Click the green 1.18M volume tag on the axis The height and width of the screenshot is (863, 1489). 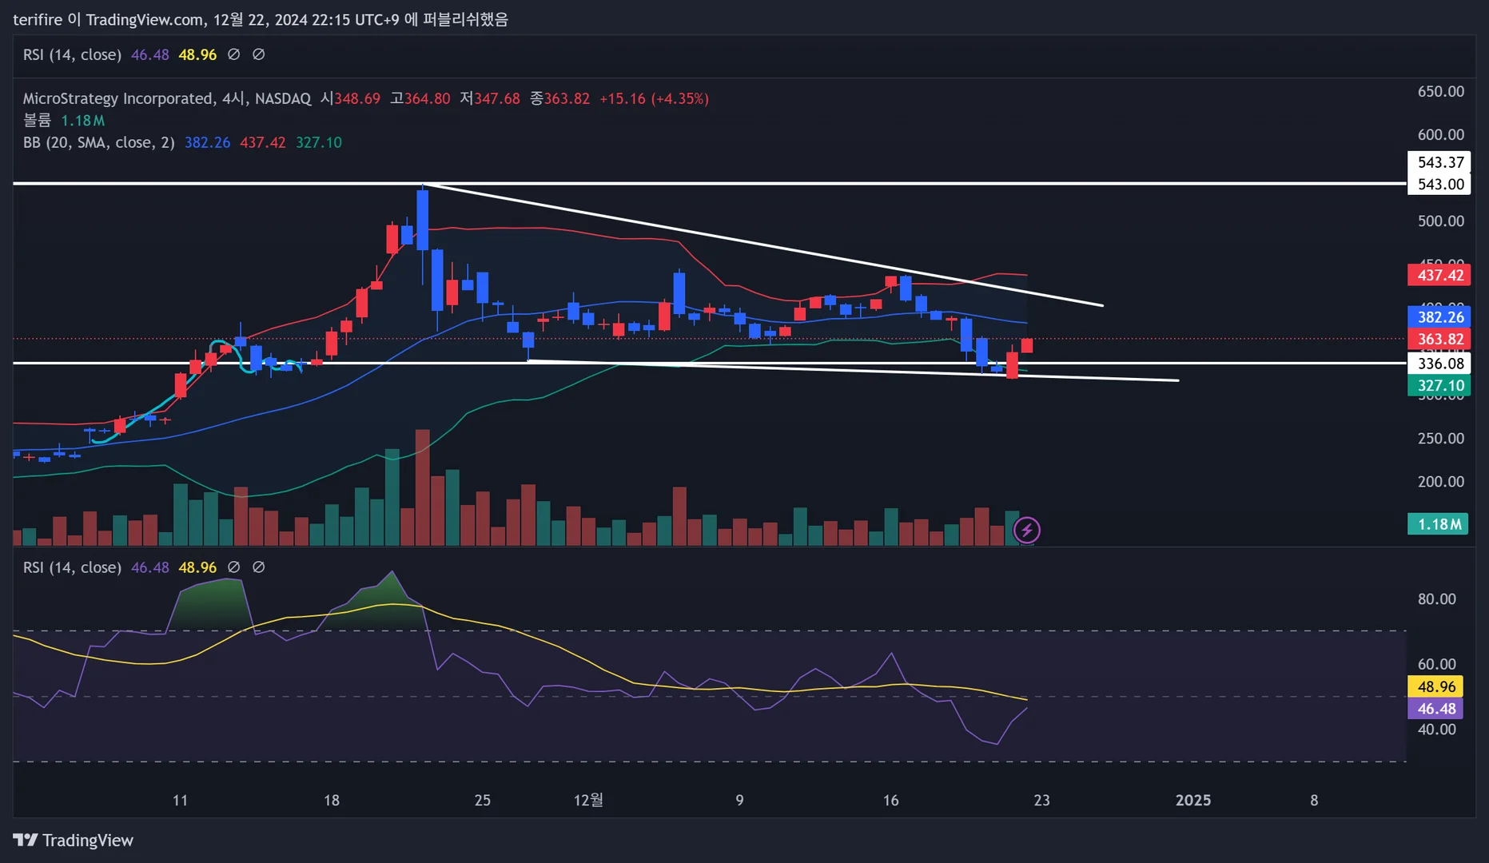pyautogui.click(x=1438, y=524)
